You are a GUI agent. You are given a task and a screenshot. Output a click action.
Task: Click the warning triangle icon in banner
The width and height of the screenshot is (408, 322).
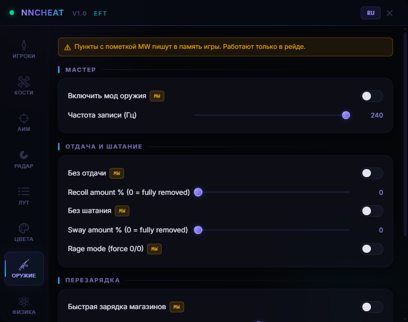click(x=68, y=47)
